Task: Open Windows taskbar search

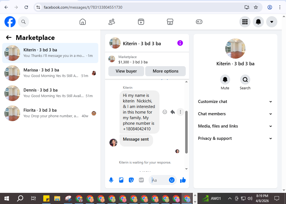Action: tap(20, 198)
